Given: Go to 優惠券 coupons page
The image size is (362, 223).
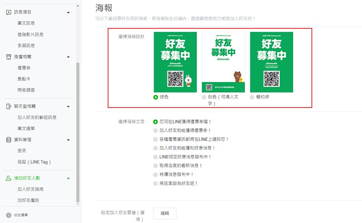Looking at the screenshot, I should [24, 68].
